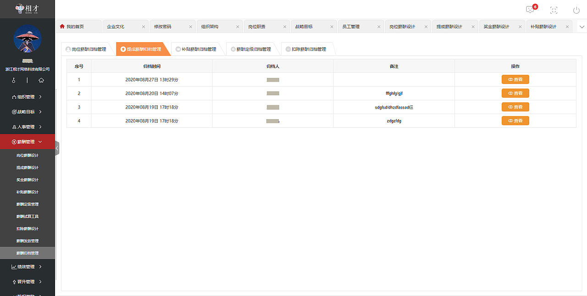Close the 修改密码 tab
This screenshot has height=296, width=587.
[191, 27]
